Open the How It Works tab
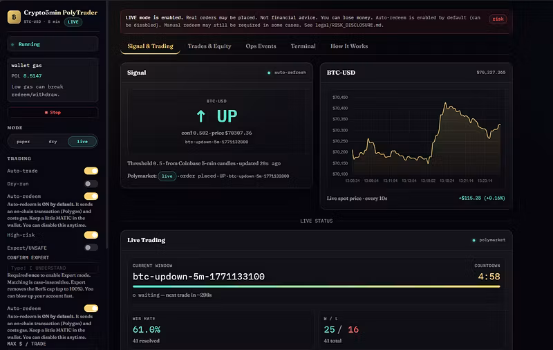 [349, 46]
